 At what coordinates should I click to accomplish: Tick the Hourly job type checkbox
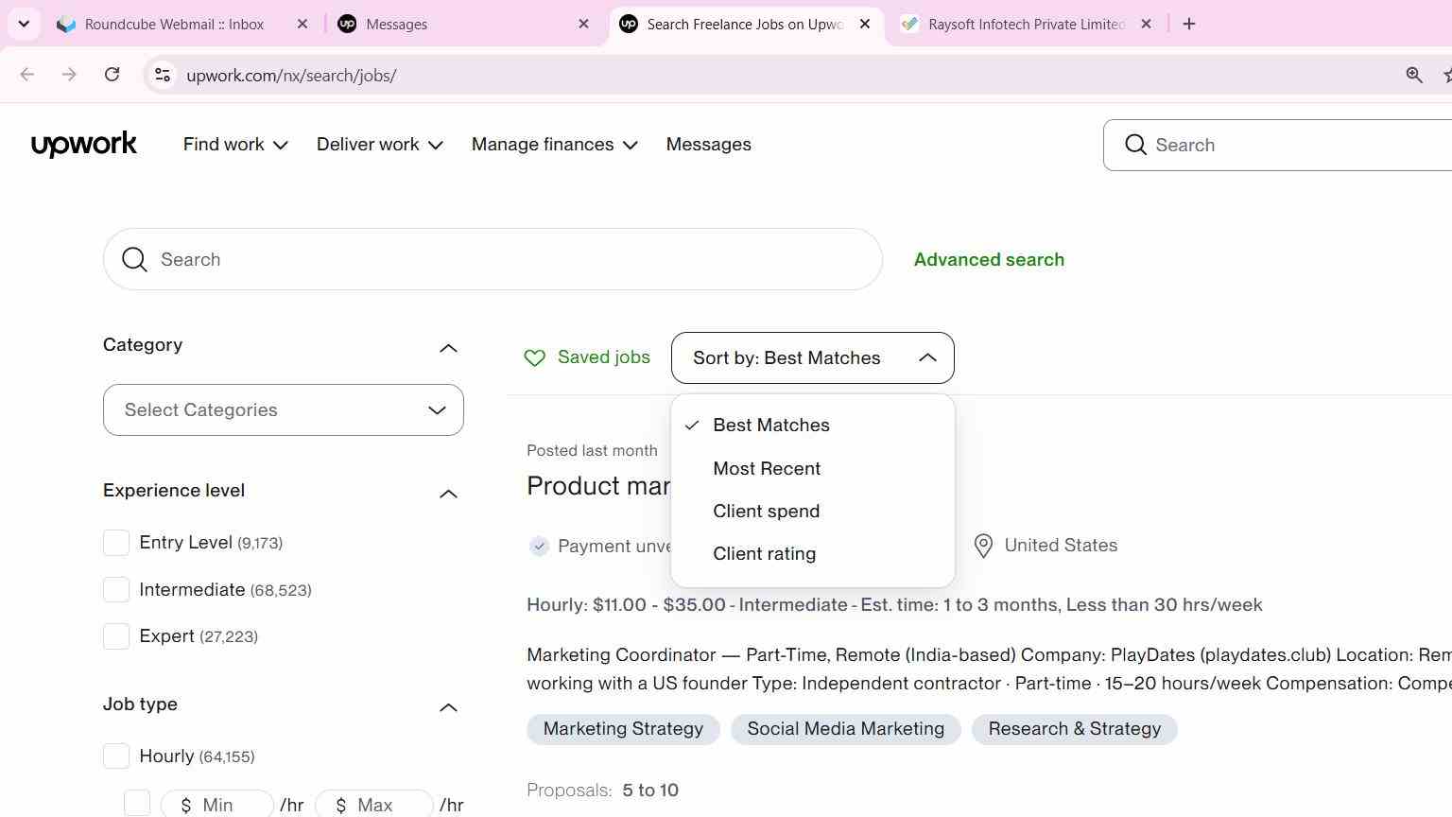116,756
